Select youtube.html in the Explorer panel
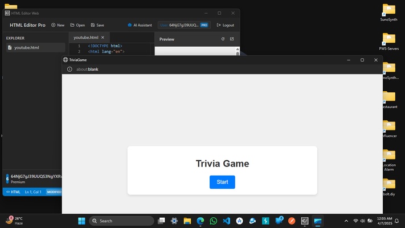The image size is (405, 228). pyautogui.click(x=36, y=47)
